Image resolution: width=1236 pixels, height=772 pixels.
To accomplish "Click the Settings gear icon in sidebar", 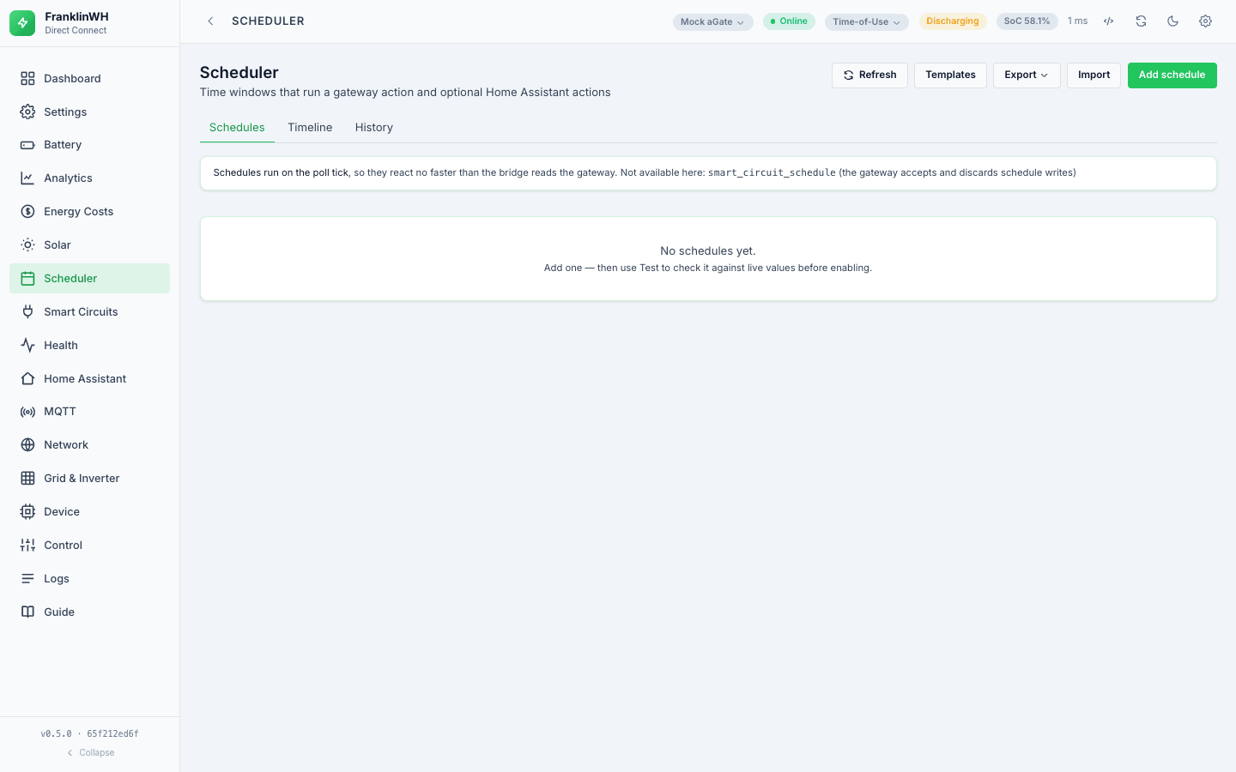I will (27, 112).
